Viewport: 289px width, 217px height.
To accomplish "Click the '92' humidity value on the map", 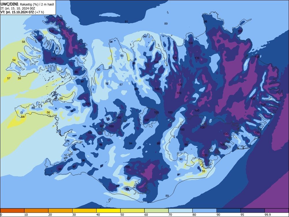I will coord(107,83).
